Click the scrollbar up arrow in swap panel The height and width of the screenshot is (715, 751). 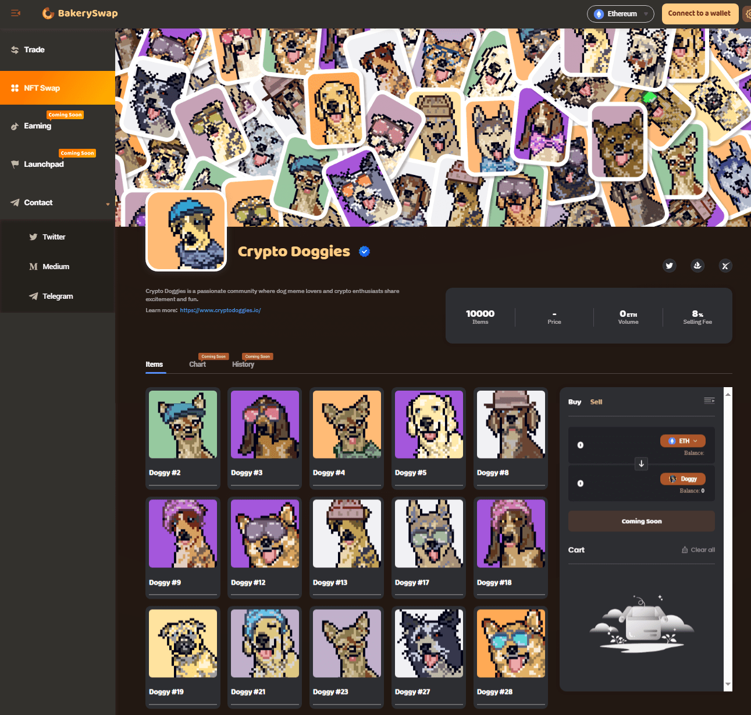tap(728, 394)
